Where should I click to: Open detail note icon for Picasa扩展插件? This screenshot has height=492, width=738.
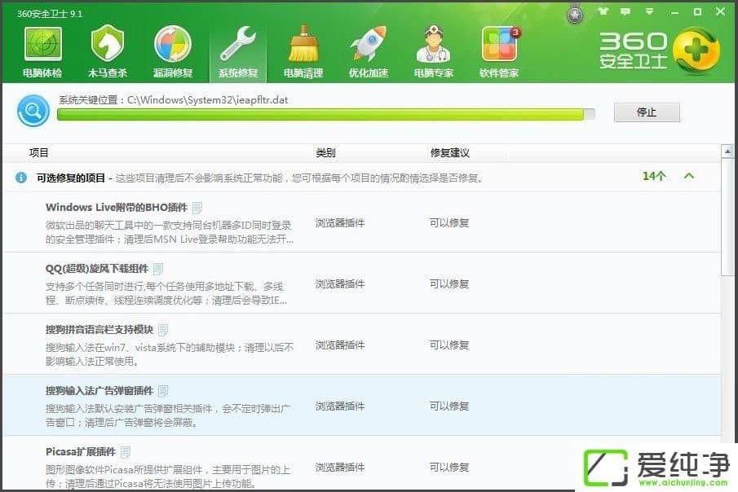126,452
